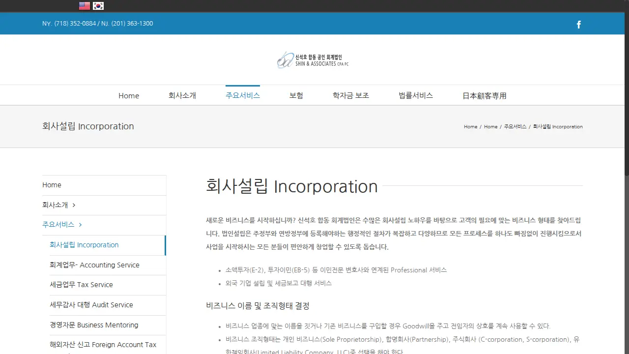
Task: Collapse the 주요서비스 sidebar chevron
Action: pyautogui.click(x=80, y=225)
